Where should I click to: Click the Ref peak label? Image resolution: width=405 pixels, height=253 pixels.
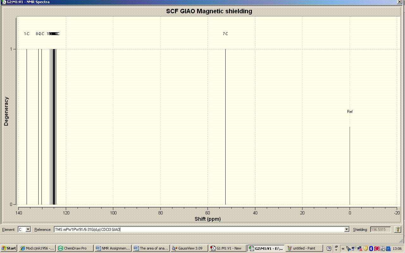point(350,112)
